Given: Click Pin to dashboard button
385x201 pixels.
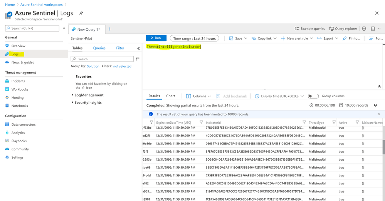Looking at the screenshot, I should (x=351, y=38).
